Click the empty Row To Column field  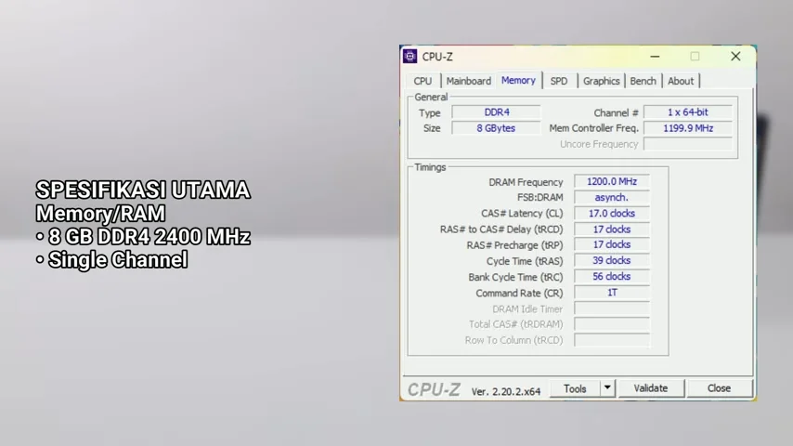coord(611,340)
